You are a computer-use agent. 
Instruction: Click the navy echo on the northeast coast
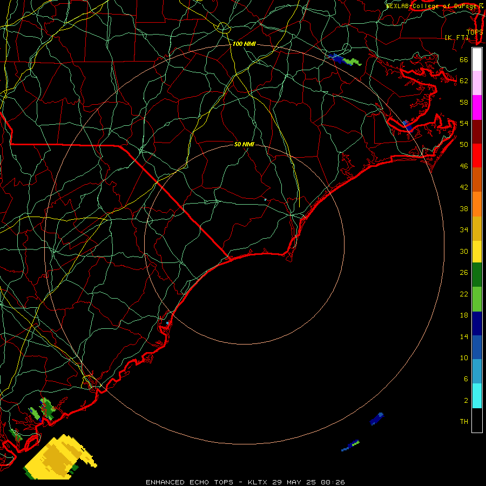[408, 126]
